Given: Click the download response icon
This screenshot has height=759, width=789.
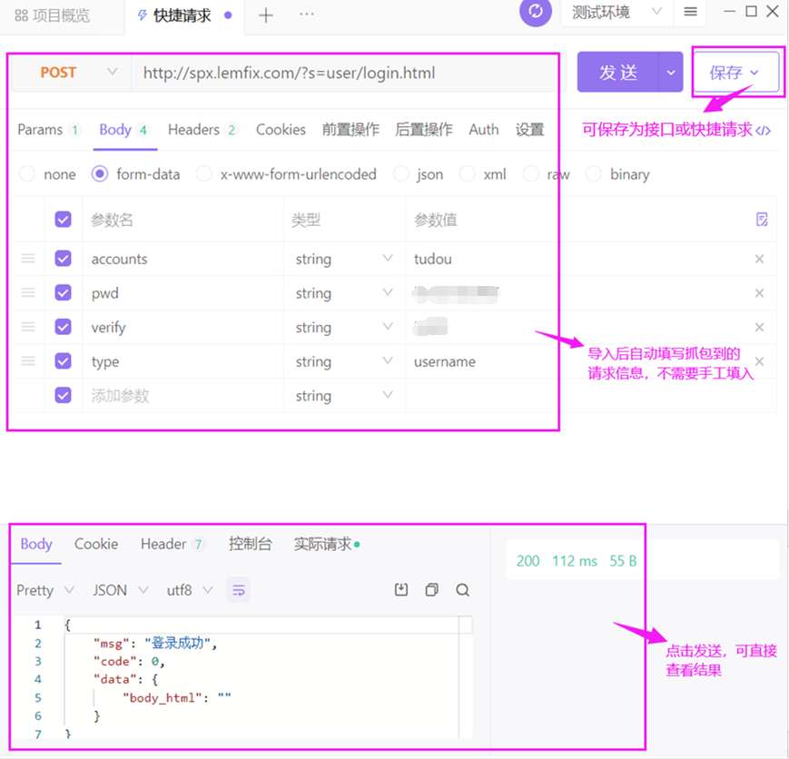Looking at the screenshot, I should click(x=401, y=590).
